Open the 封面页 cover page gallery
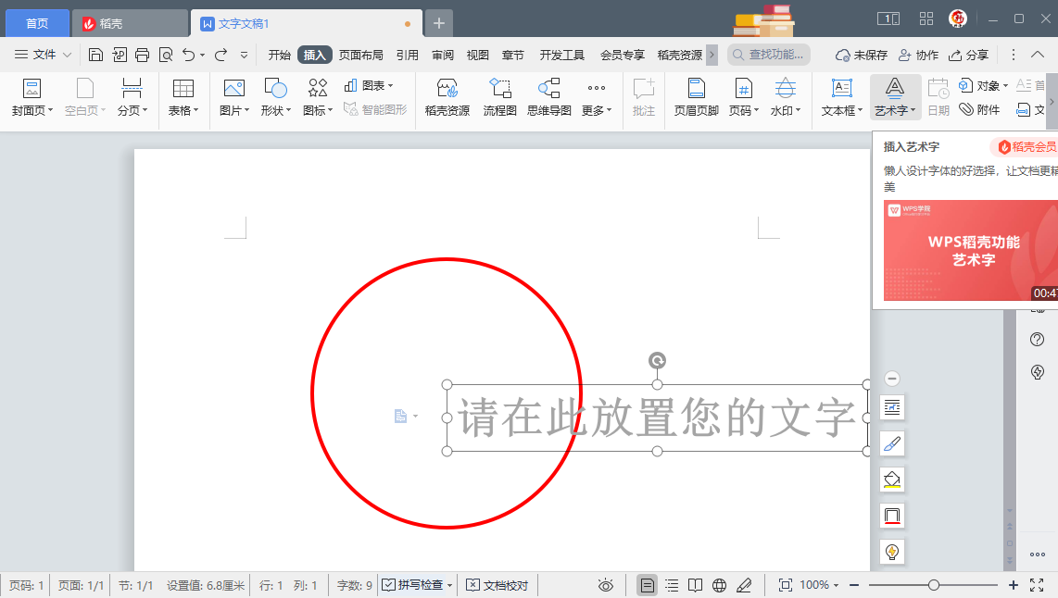The height and width of the screenshot is (598, 1058). click(31, 98)
